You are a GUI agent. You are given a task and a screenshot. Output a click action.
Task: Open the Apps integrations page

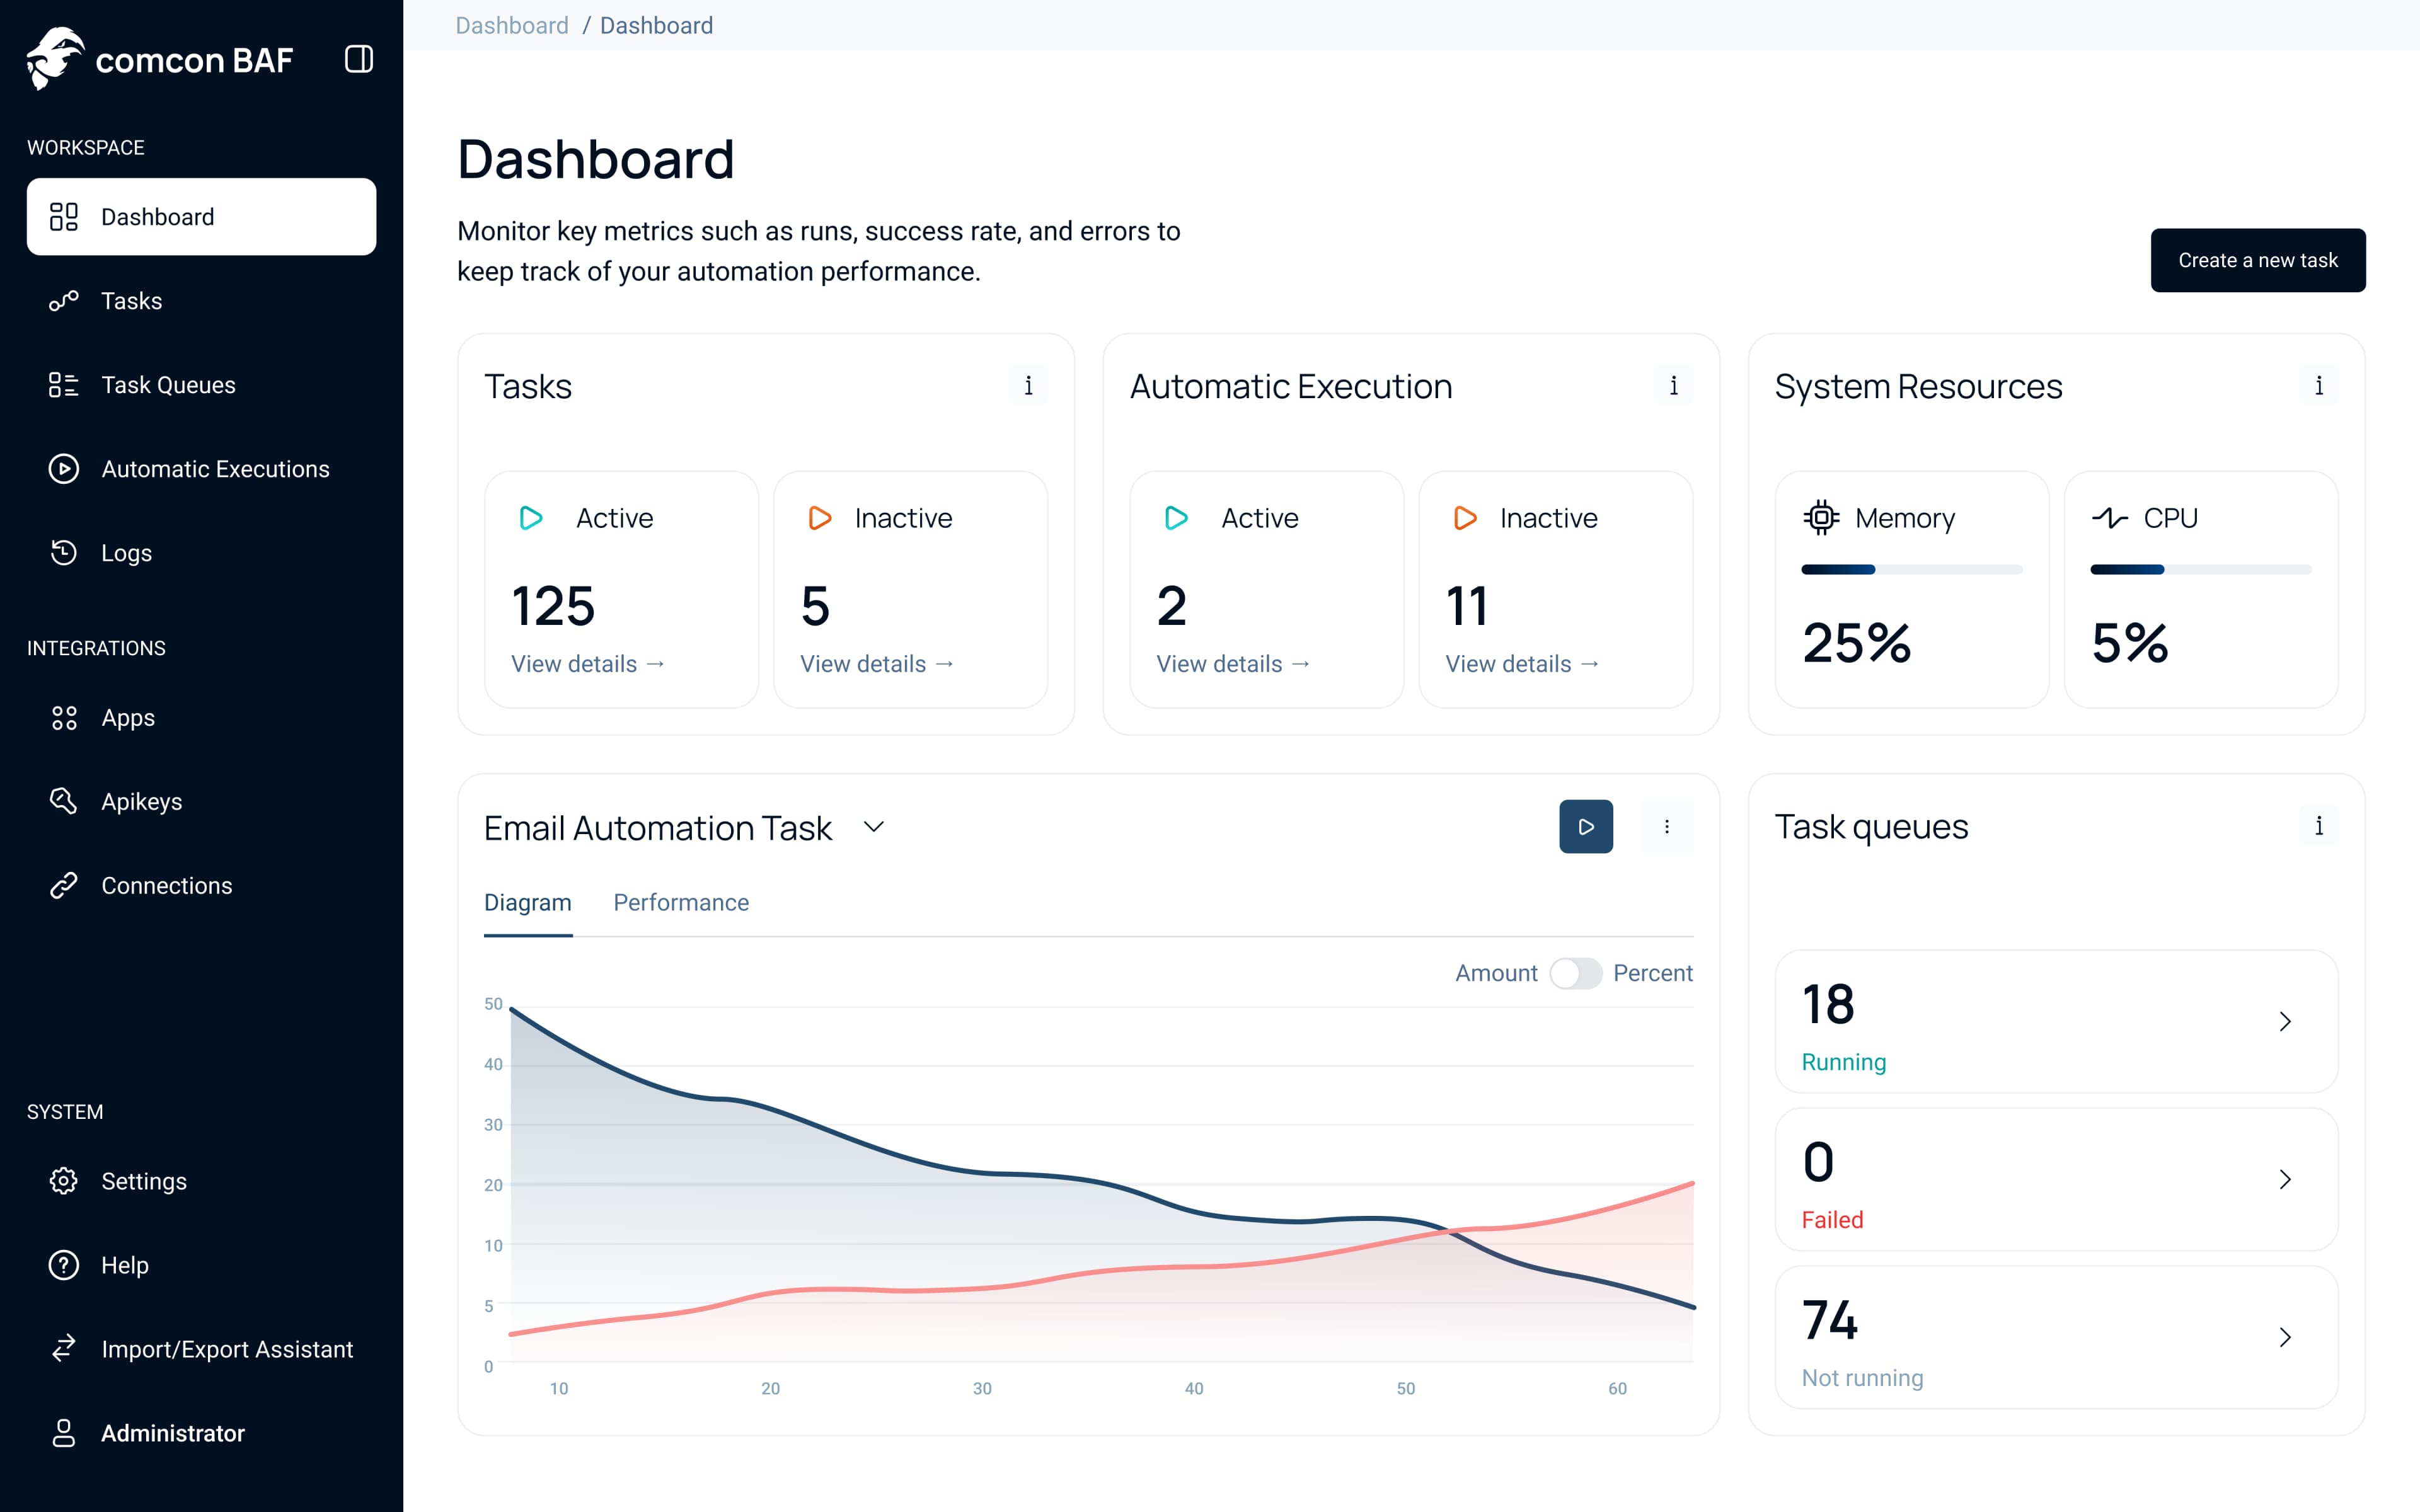127,717
